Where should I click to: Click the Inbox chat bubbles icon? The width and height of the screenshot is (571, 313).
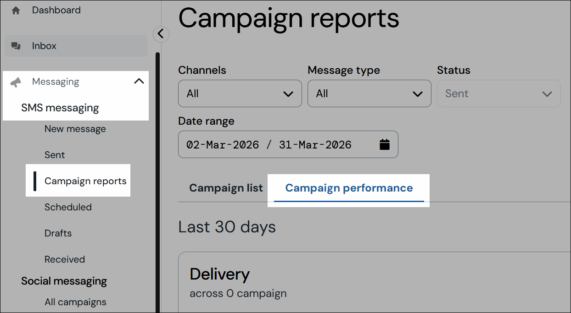pyautogui.click(x=16, y=46)
